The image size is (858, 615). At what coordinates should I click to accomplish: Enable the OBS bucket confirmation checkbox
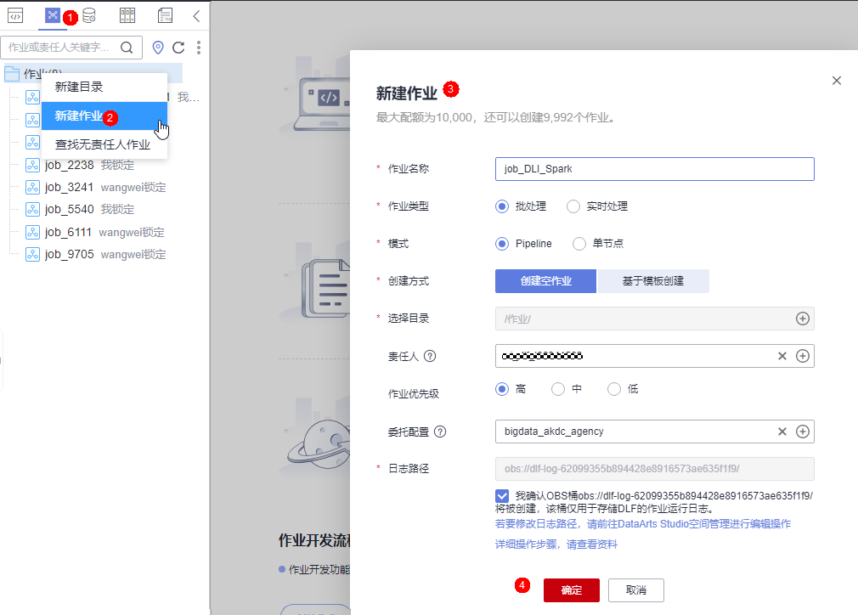[504, 498]
